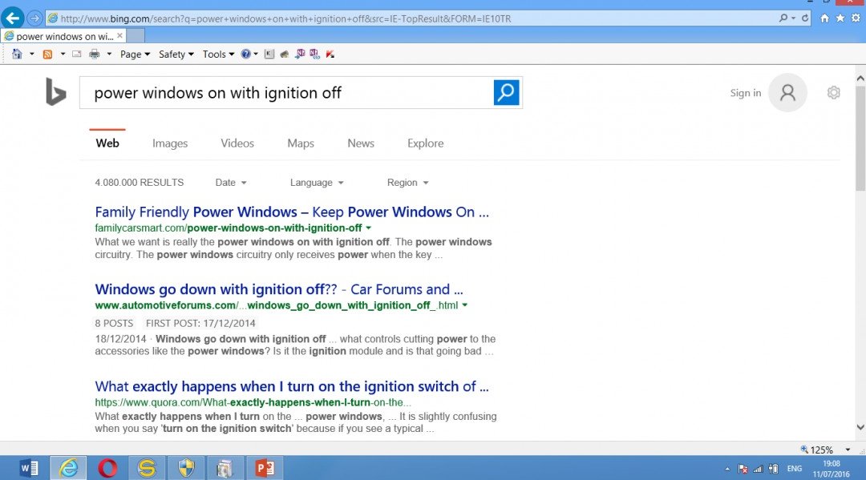This screenshot has height=480, width=866.
Task: Expand the Print dropdown arrow
Action: click(109, 54)
